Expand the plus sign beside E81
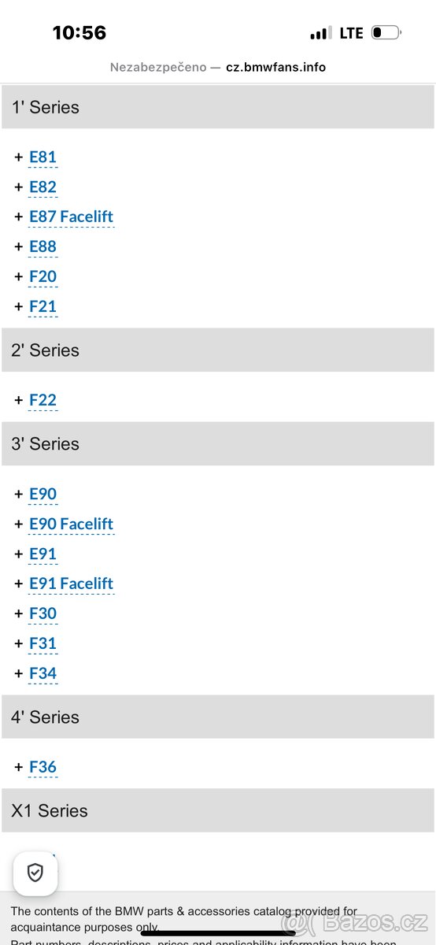 click(18, 157)
